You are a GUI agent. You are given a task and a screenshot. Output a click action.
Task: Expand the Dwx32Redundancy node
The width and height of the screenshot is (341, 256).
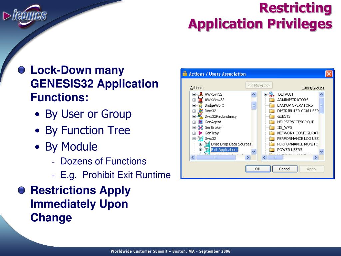tap(194, 116)
